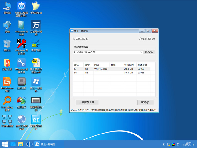Select the 还原分区 radio button
Screen dimensions: 197x148
pos(74,39)
